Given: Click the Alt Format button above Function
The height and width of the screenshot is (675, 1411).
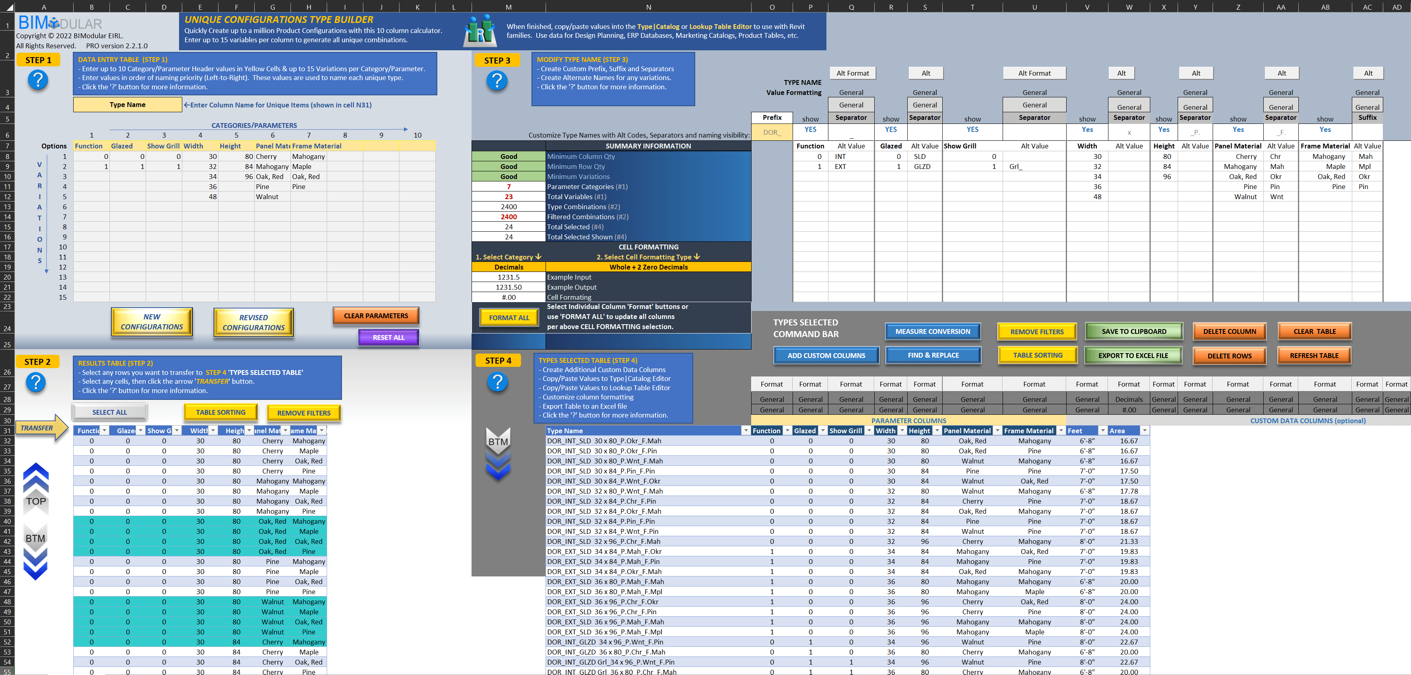Looking at the screenshot, I should click(852, 73).
